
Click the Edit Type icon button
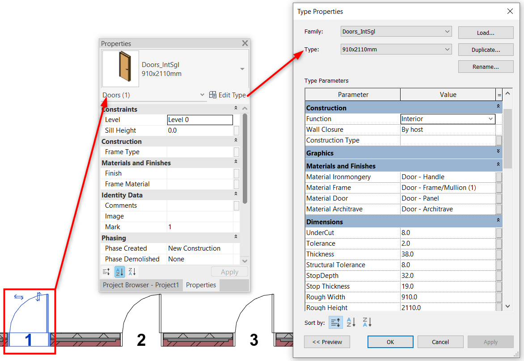coord(213,95)
